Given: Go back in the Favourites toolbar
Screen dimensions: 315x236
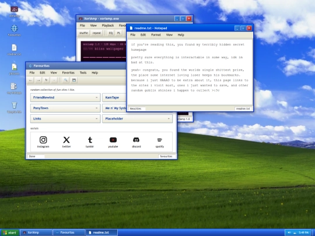Looking at the screenshot, I should coord(30,80).
